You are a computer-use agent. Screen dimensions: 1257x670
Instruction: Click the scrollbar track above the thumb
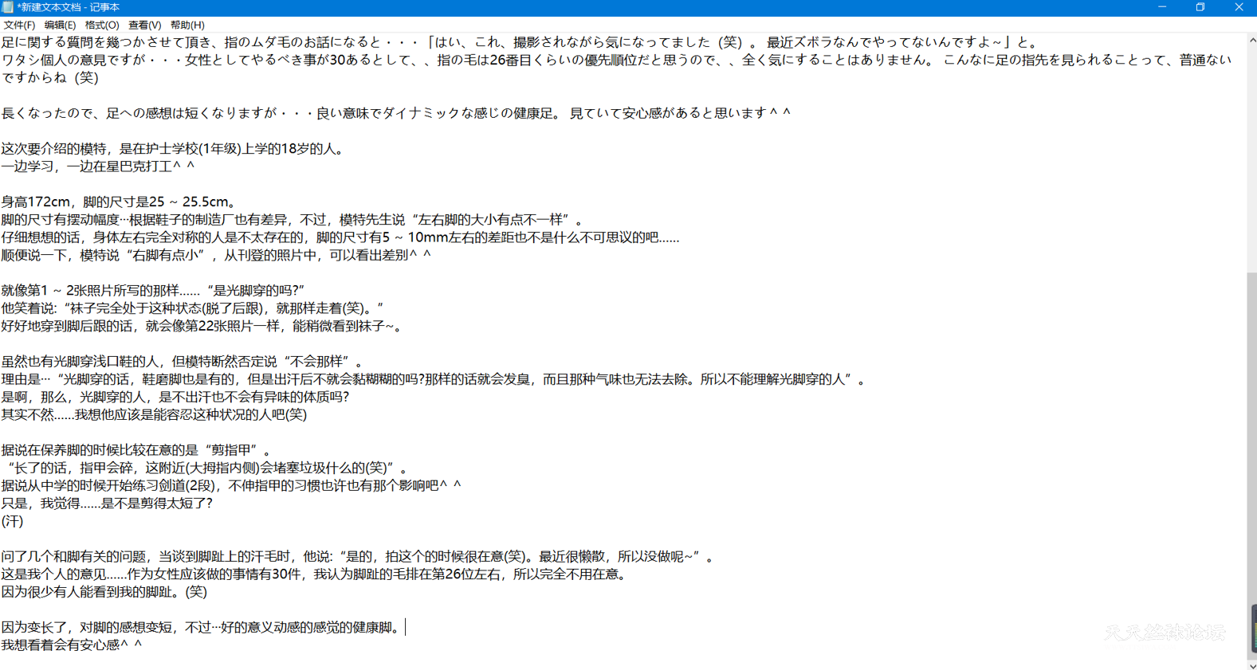1251,159
